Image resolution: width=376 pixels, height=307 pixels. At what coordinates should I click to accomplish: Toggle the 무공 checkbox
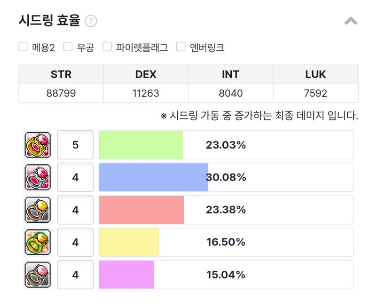coord(68,47)
